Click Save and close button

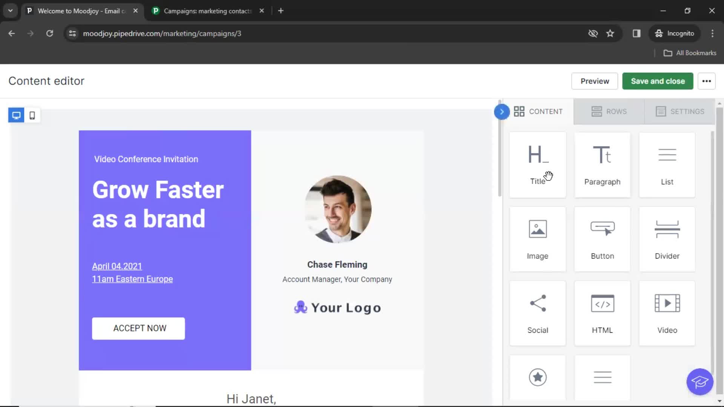click(x=658, y=81)
